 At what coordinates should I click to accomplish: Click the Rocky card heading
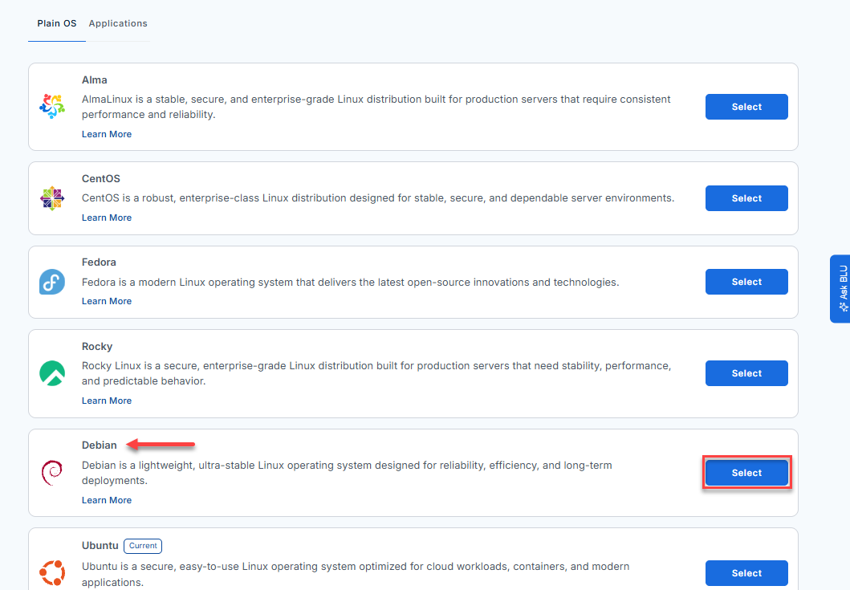tap(97, 347)
